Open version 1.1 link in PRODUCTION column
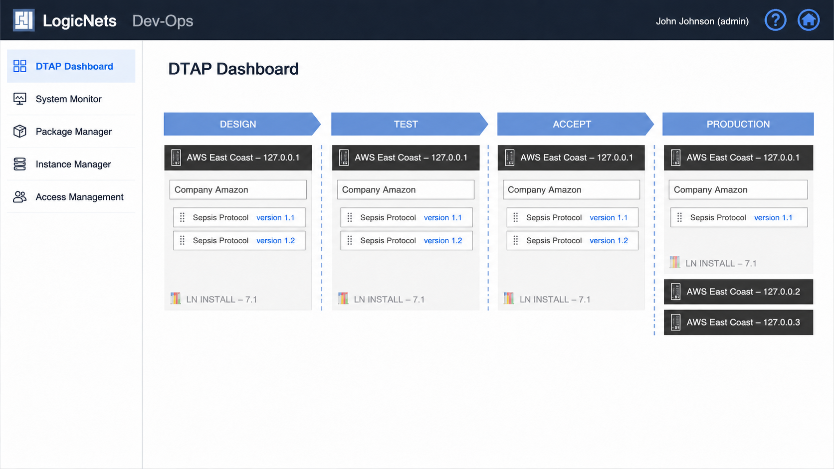 click(x=773, y=217)
